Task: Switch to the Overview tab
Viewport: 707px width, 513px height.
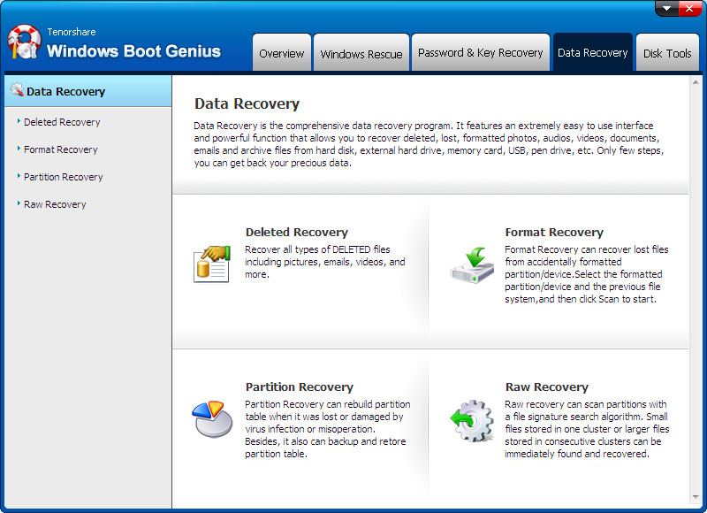Action: pos(282,53)
